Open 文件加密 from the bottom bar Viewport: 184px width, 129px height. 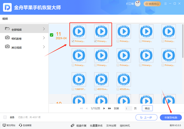tap(111, 126)
